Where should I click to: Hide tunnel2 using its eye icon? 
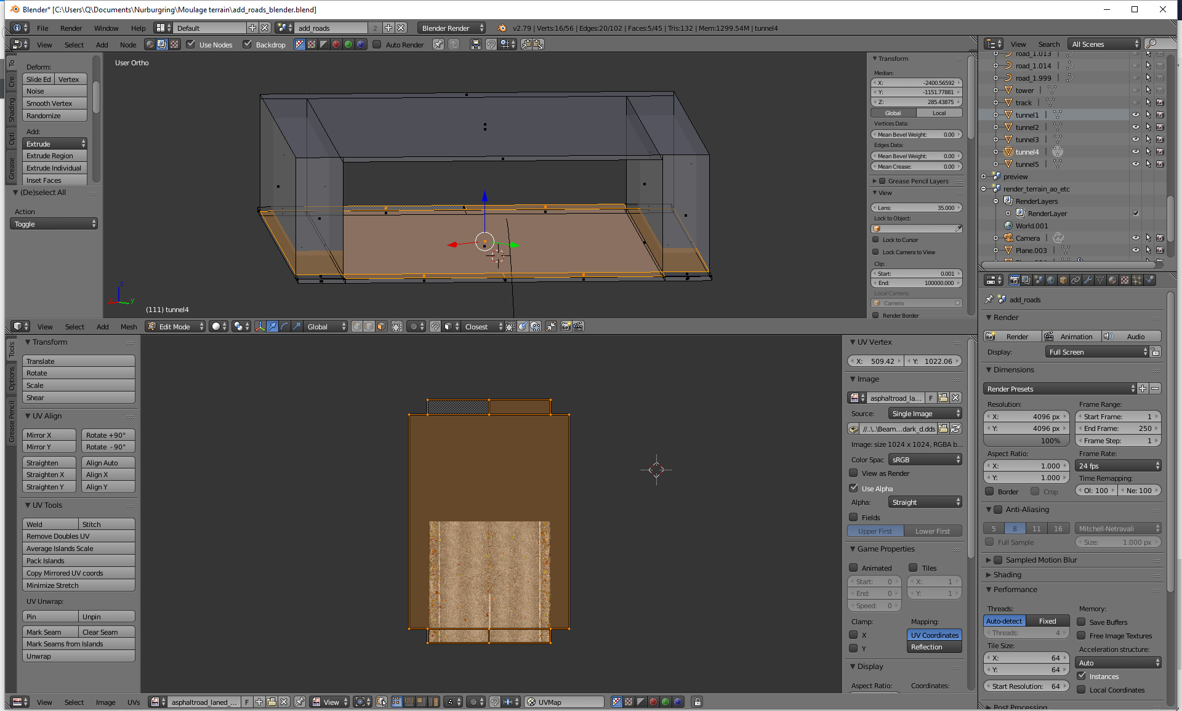point(1136,127)
